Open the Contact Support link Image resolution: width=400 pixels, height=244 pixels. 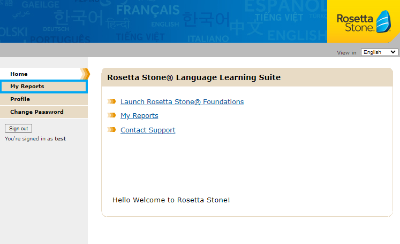point(148,130)
